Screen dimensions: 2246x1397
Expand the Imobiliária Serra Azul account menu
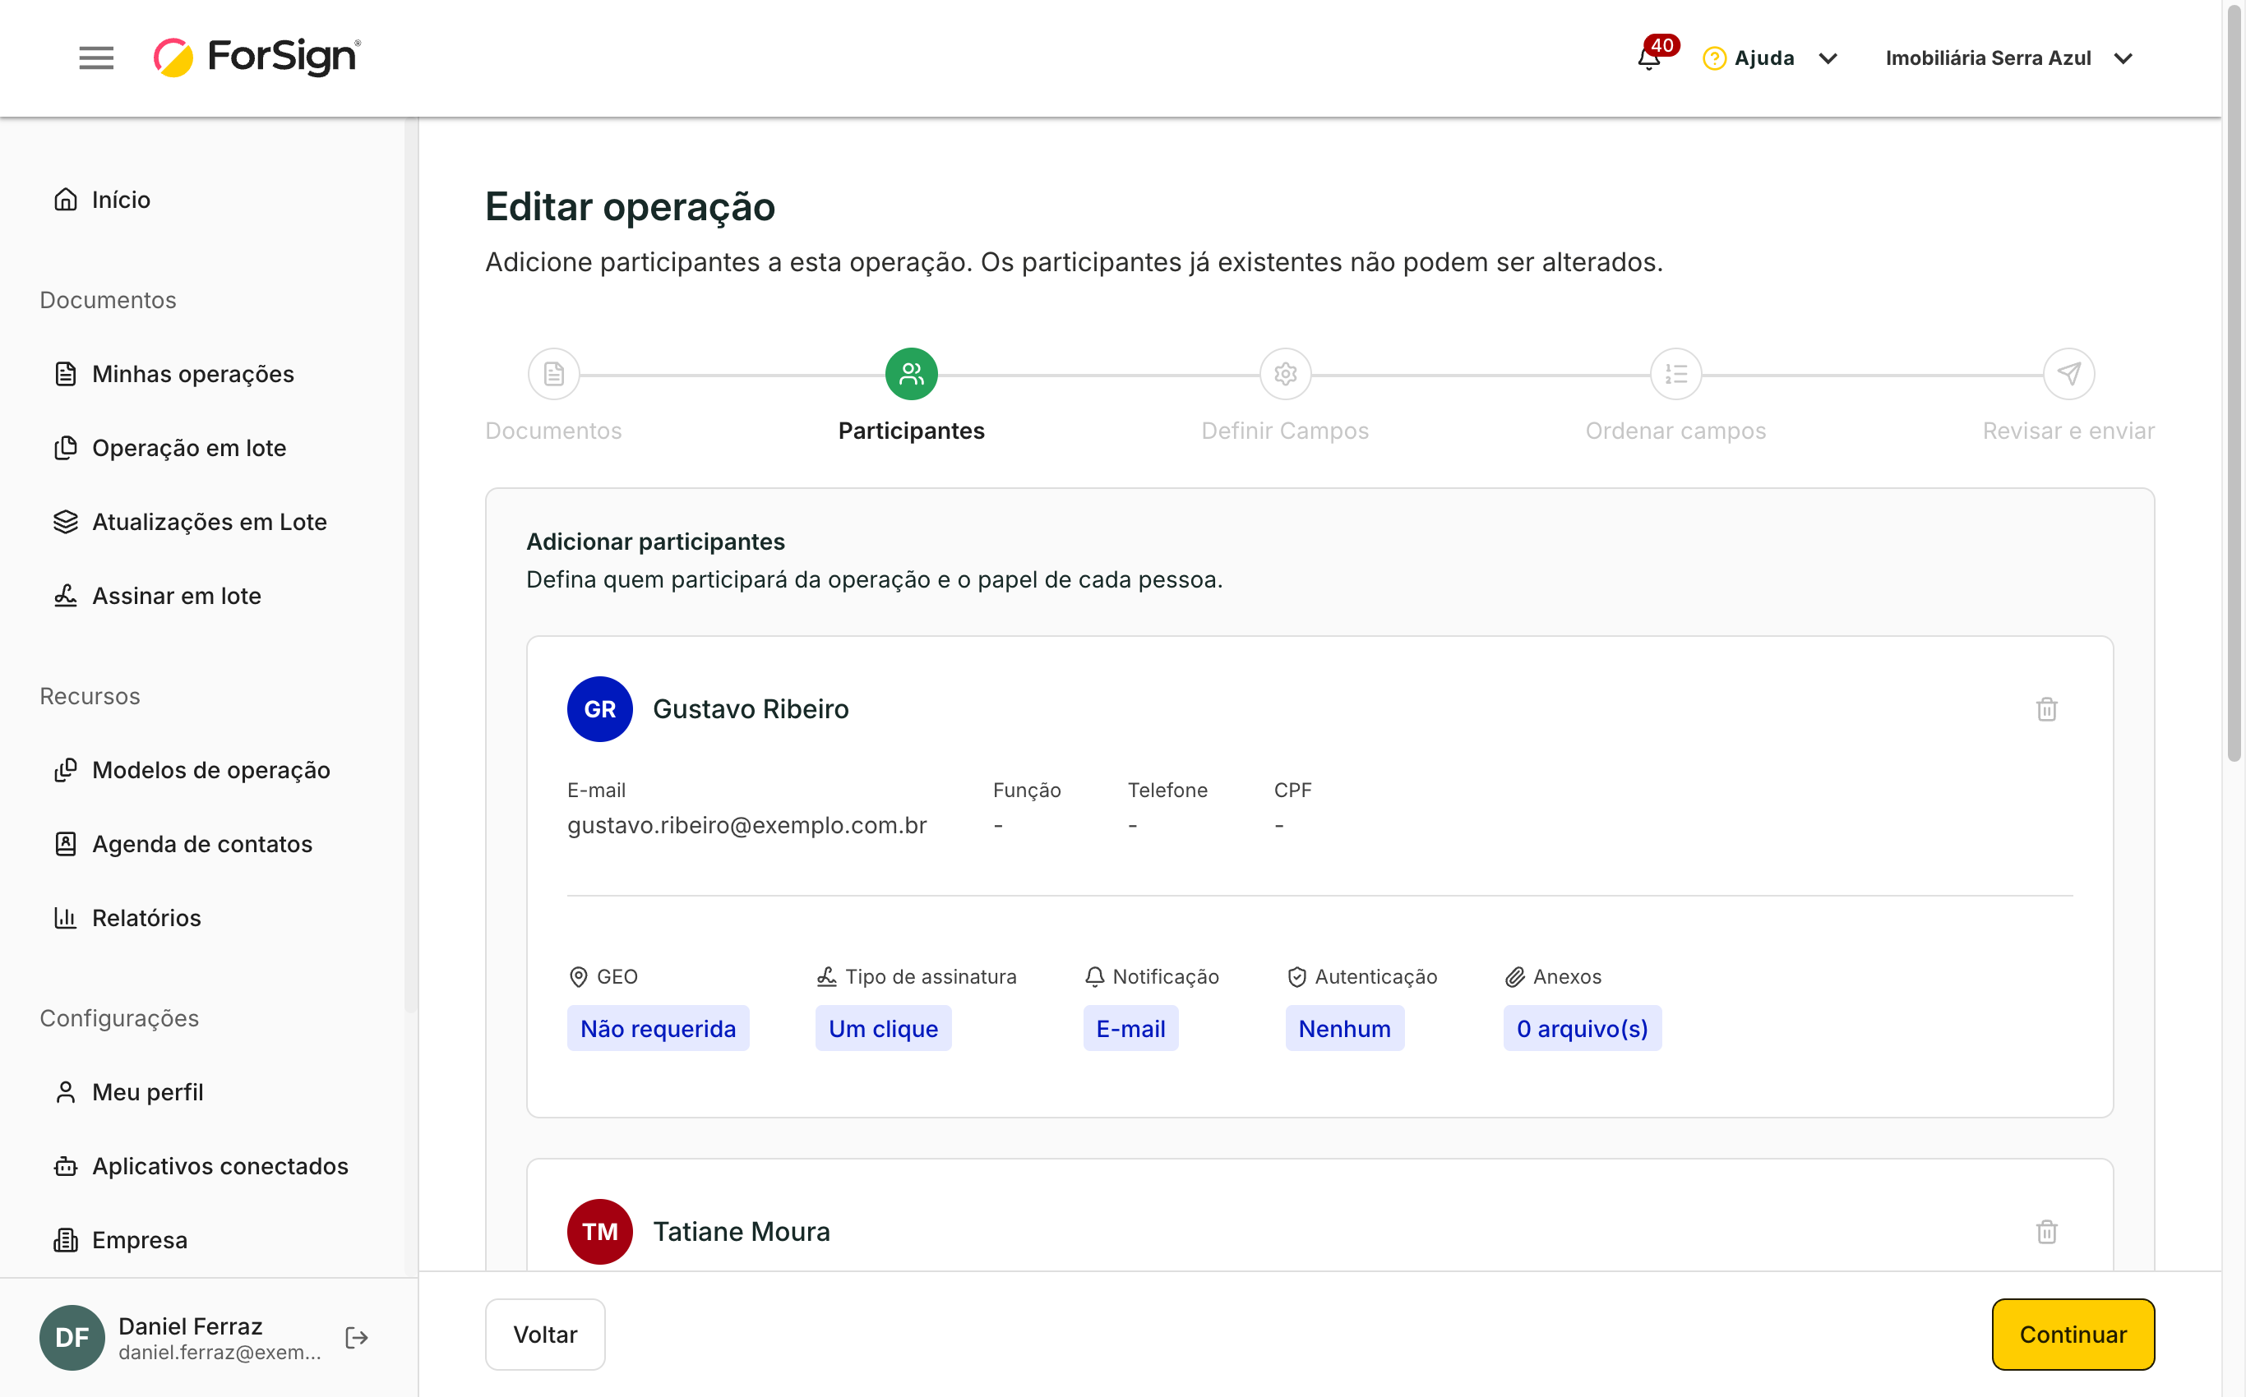pos(2008,58)
